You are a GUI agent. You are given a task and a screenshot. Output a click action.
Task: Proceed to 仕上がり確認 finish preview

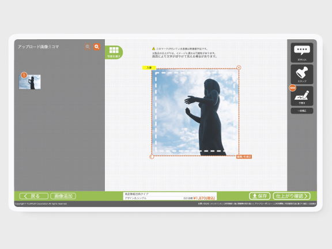click(292, 196)
